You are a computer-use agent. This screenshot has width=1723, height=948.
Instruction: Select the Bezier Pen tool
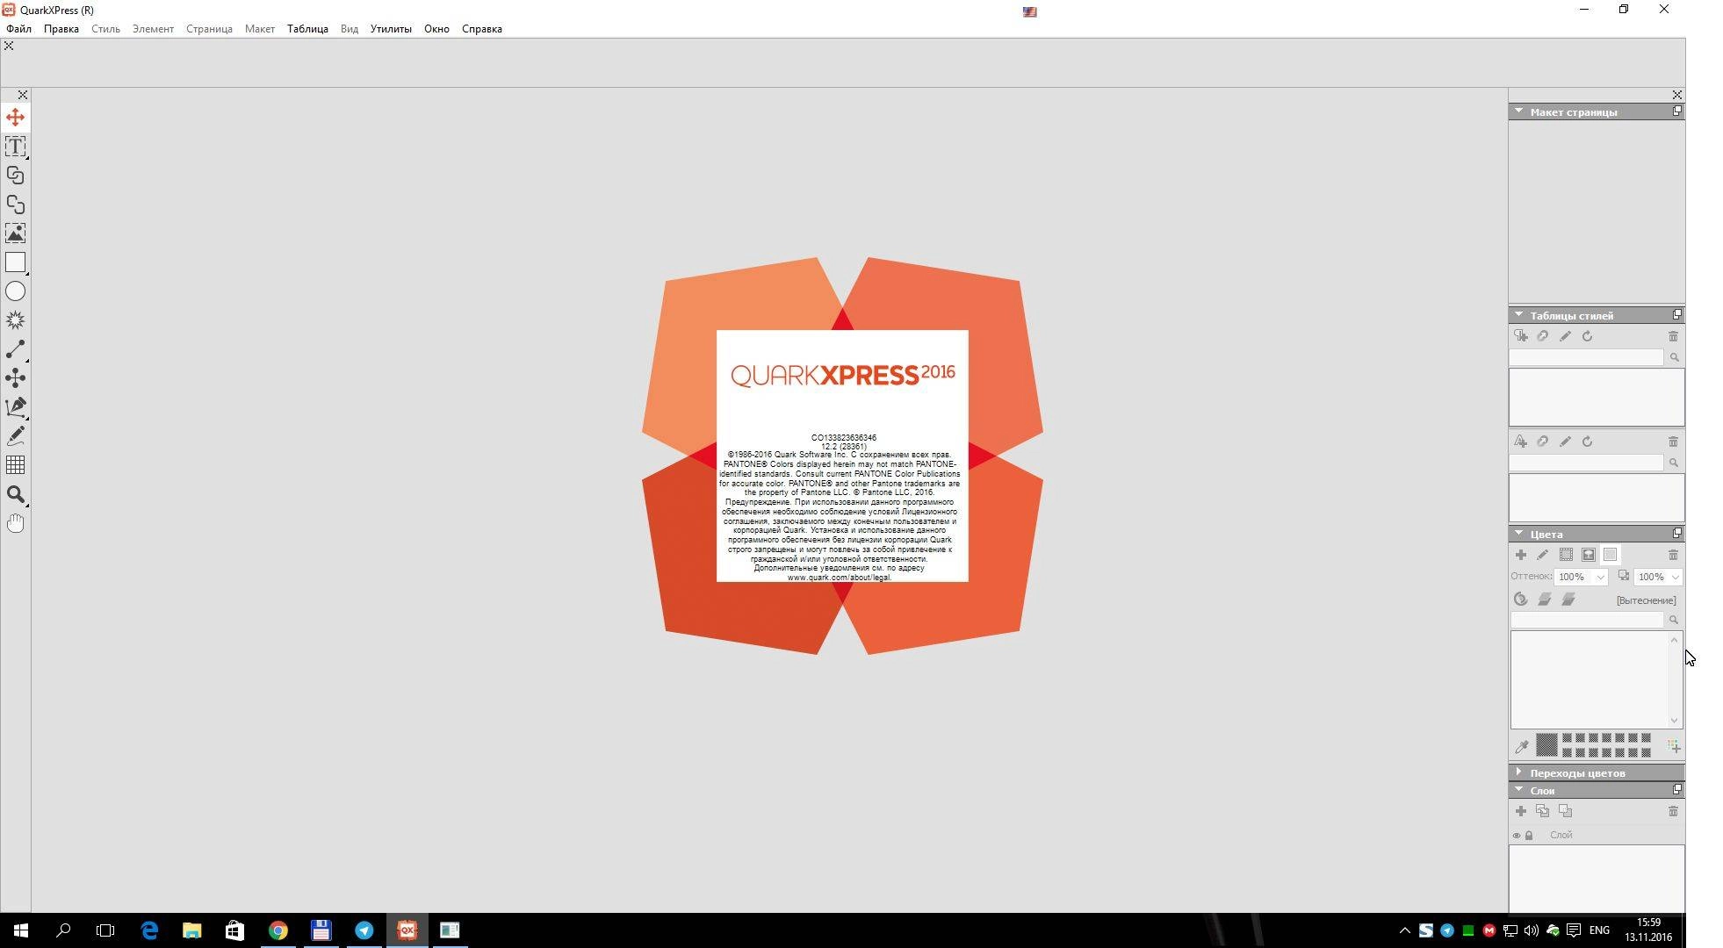tap(15, 407)
